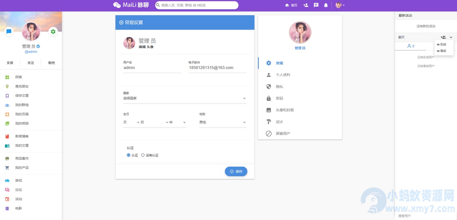Click the avatar on the left sidebar profile card

tap(31, 32)
